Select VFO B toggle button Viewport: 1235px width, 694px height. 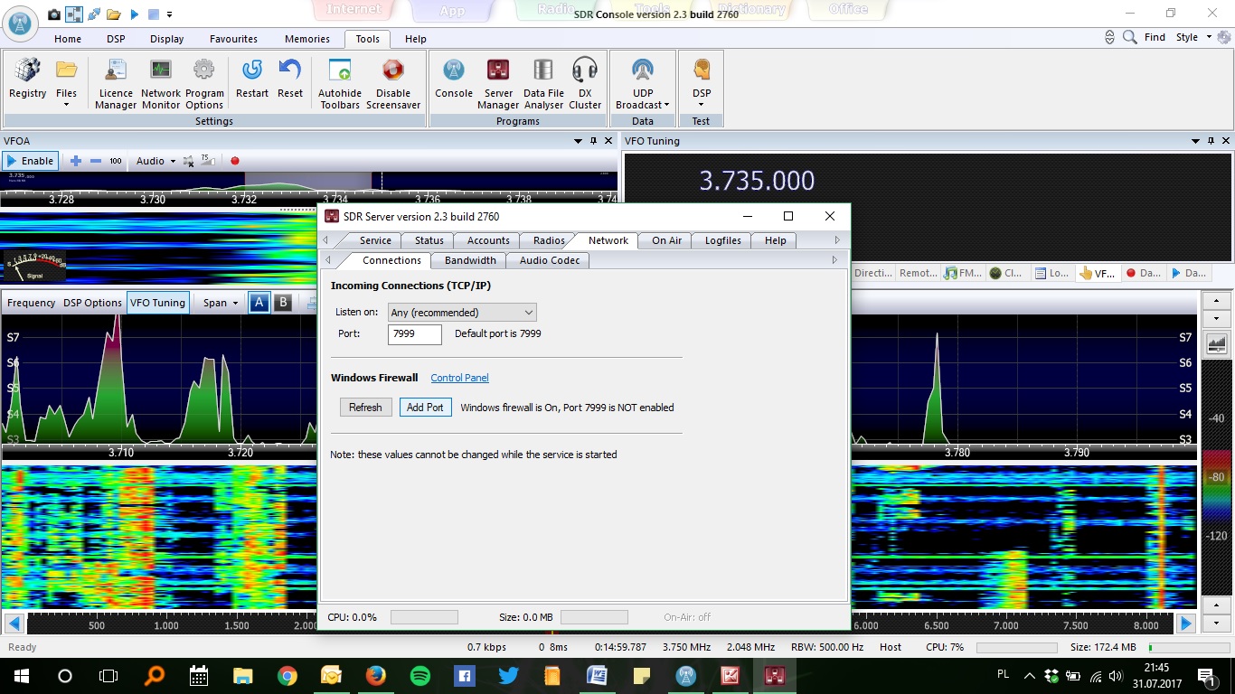coord(282,303)
